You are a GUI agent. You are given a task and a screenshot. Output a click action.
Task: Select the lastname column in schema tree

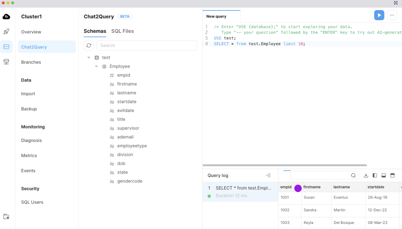coord(127,93)
